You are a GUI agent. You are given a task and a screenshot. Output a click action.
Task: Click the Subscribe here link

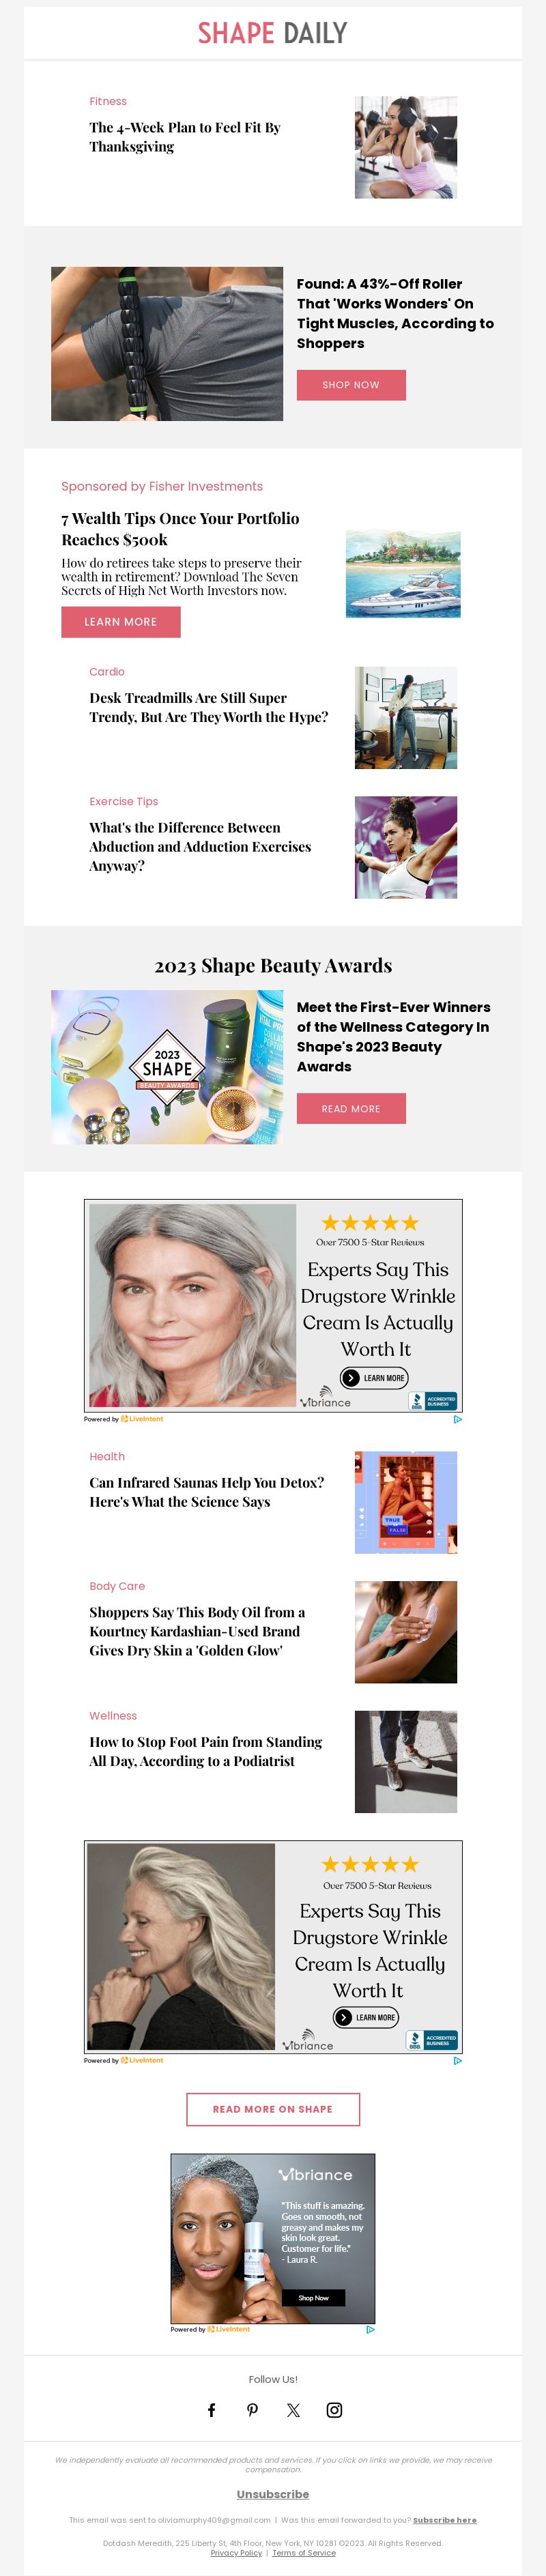pyautogui.click(x=445, y=2520)
